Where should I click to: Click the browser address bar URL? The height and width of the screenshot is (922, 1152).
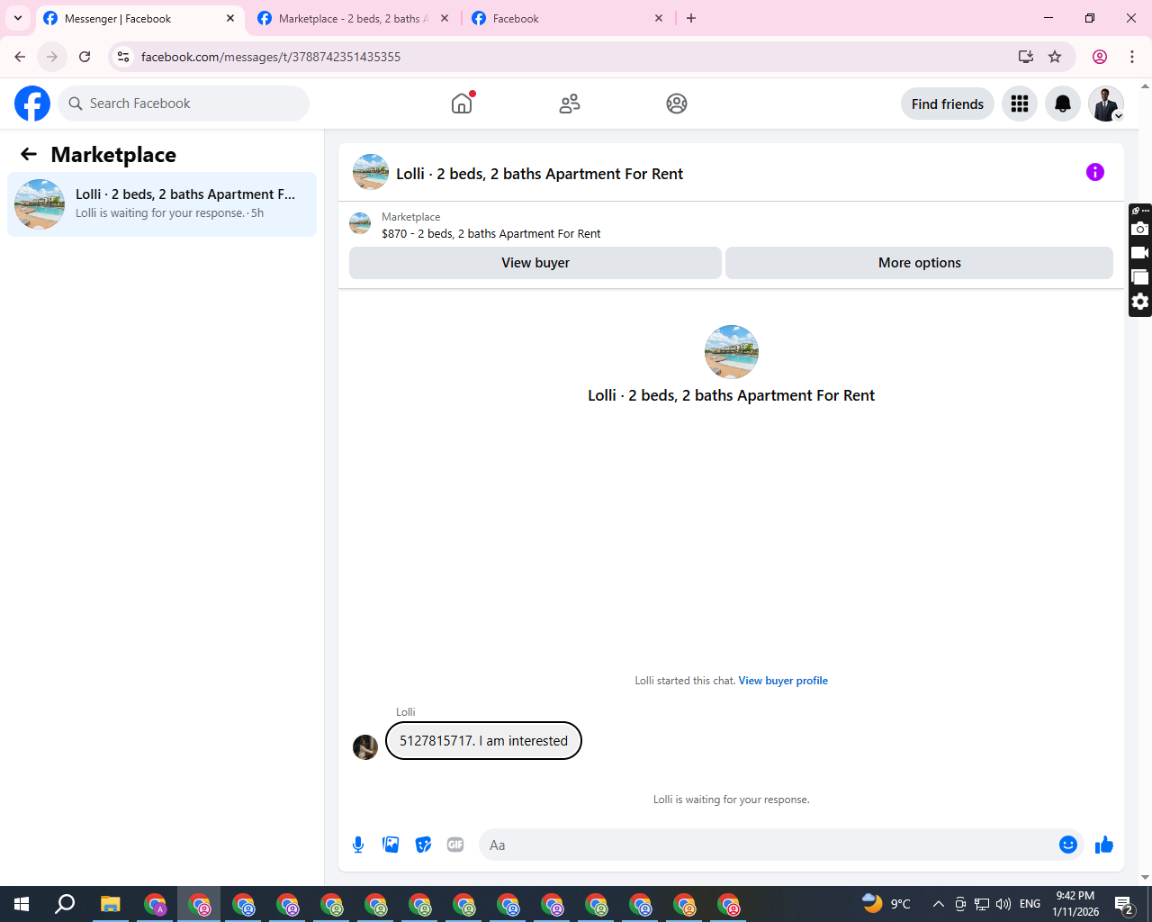[x=271, y=57]
